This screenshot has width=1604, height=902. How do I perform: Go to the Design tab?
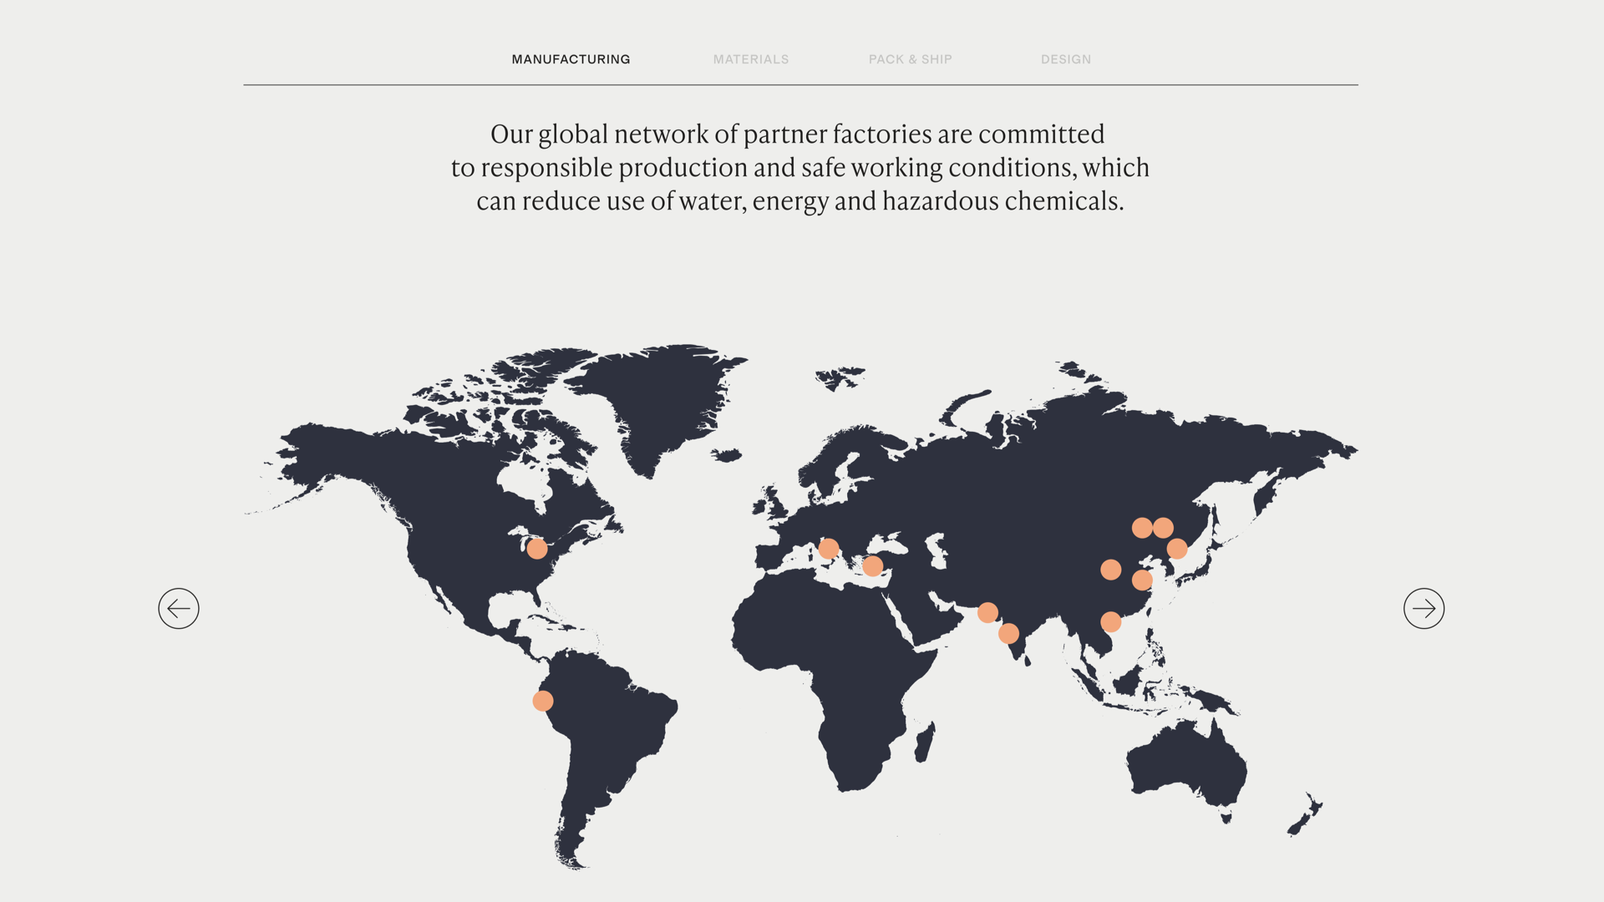(1065, 59)
